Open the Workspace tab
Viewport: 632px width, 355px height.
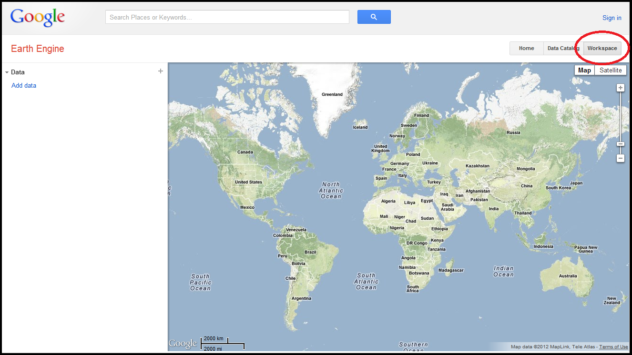pyautogui.click(x=602, y=48)
